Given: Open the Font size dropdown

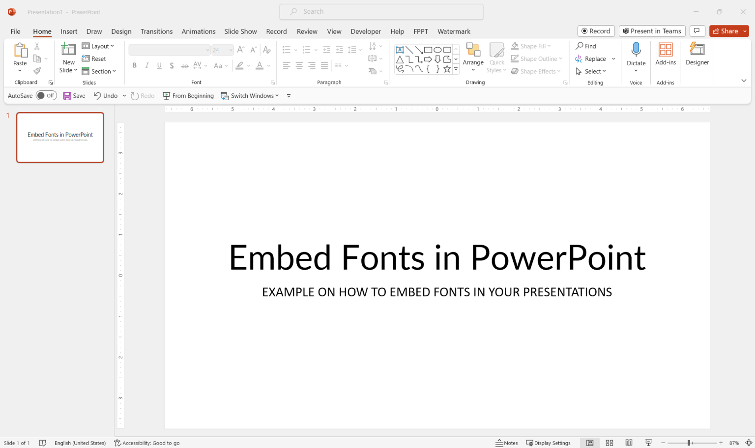Looking at the screenshot, I should (230, 50).
